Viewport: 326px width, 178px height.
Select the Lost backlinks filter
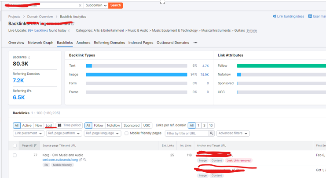pyautogui.click(x=49, y=125)
